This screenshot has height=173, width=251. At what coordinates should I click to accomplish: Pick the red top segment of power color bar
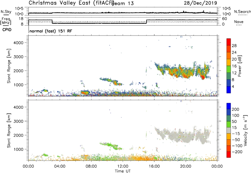coord(229,42)
